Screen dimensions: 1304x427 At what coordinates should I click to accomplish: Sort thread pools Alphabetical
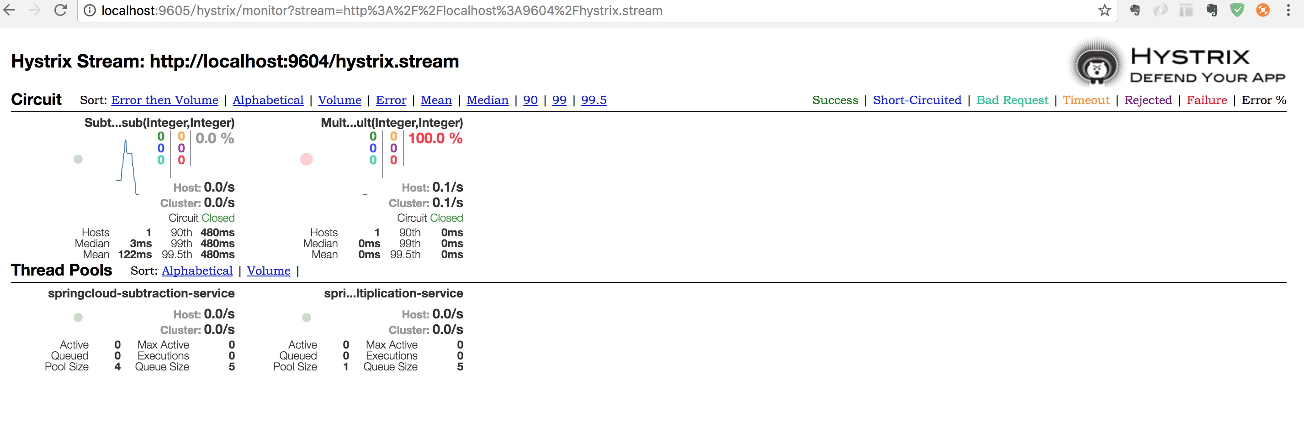click(197, 271)
